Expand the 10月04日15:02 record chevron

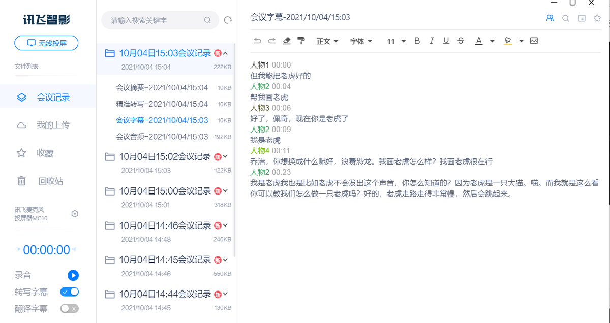point(225,156)
